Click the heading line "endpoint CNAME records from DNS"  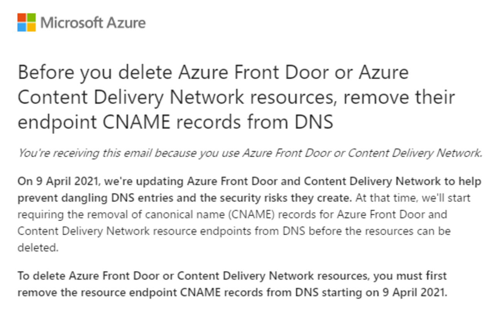175,122
